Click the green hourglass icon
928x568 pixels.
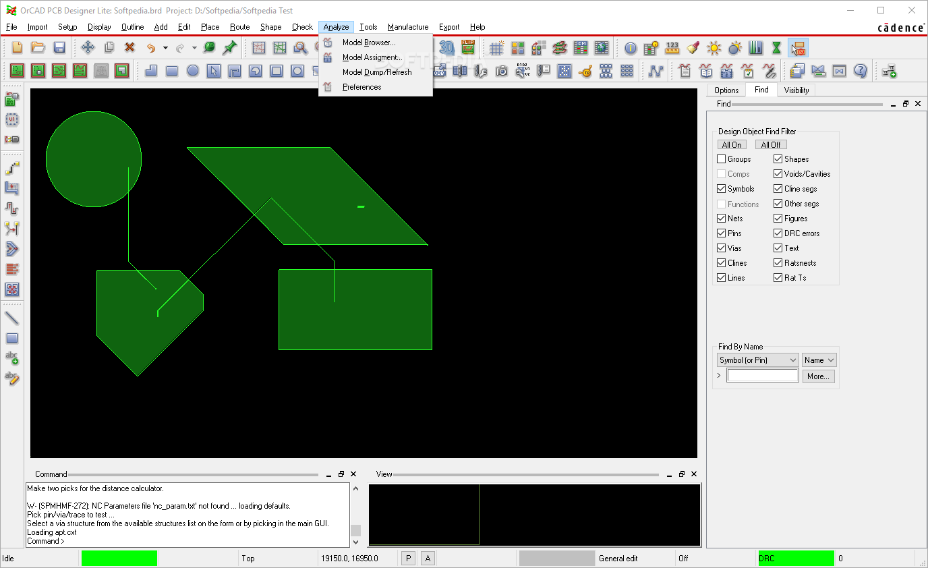(777, 48)
